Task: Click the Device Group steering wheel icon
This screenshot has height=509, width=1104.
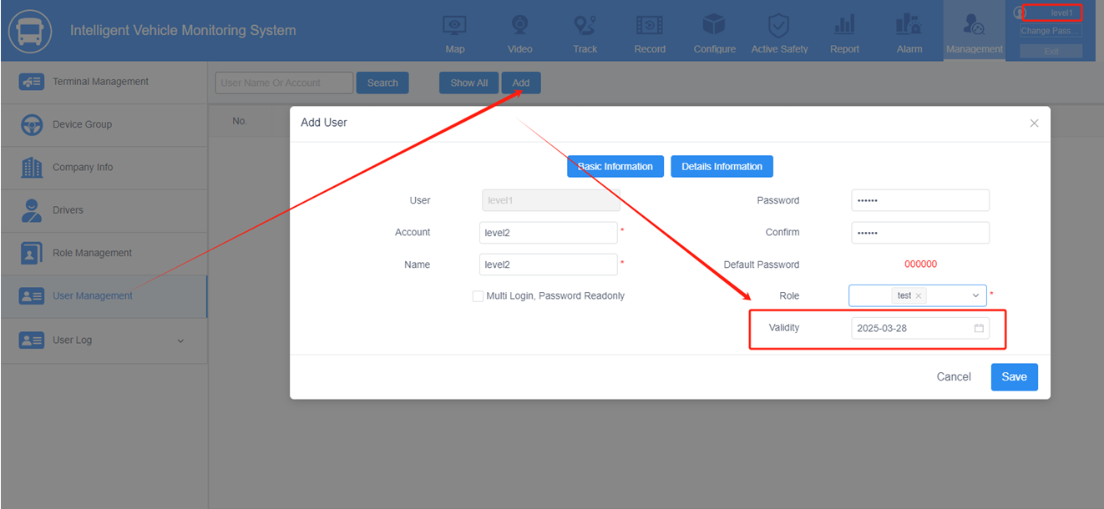Action: 32,124
